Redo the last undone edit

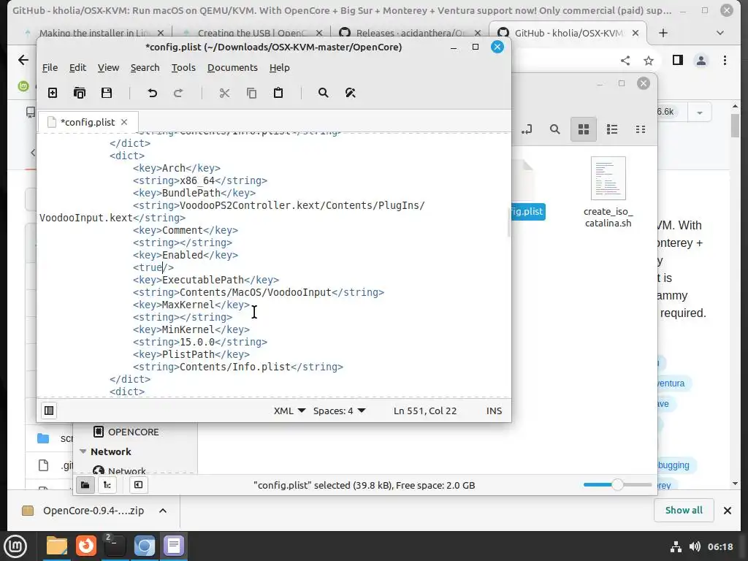[178, 93]
